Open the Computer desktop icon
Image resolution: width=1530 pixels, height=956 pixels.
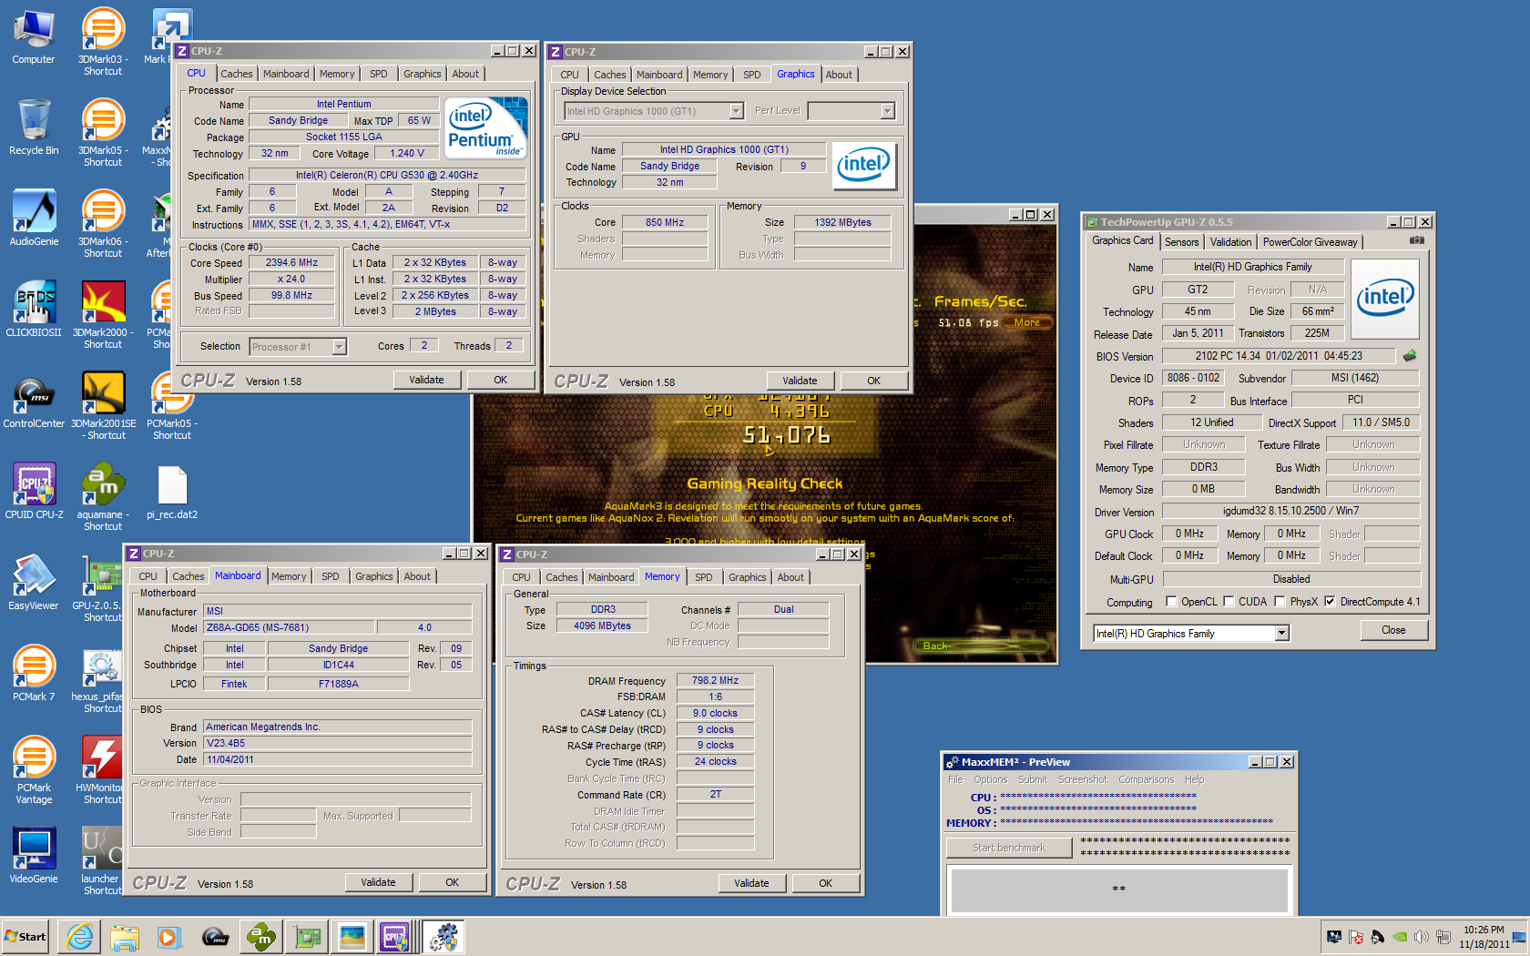pos(34,36)
